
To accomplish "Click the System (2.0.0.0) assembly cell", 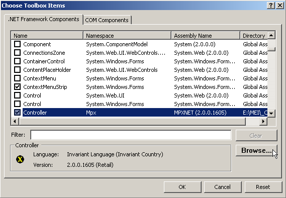I will pyautogui.click(x=195, y=44).
